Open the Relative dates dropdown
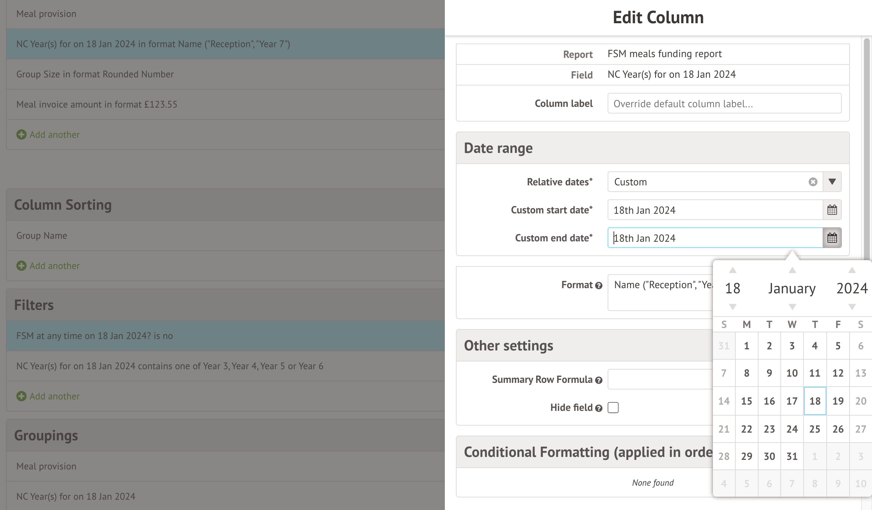This screenshot has height=510, width=872. click(832, 182)
